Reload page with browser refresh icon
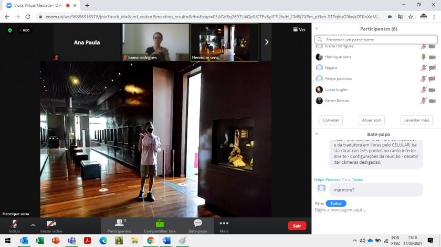Screen dimensions: 441x247 tap(27, 17)
